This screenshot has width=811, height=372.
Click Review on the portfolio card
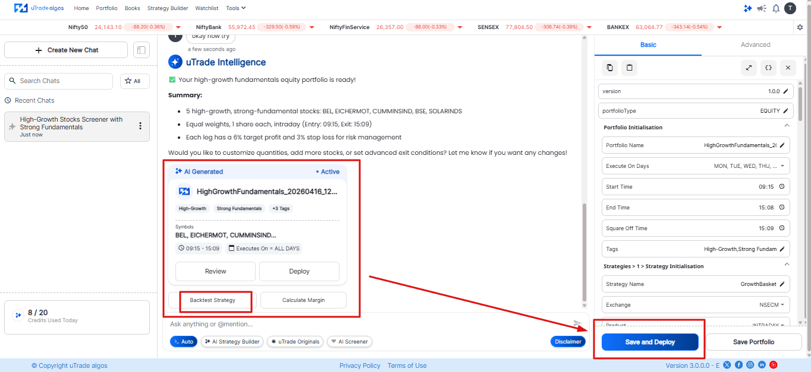tap(215, 271)
